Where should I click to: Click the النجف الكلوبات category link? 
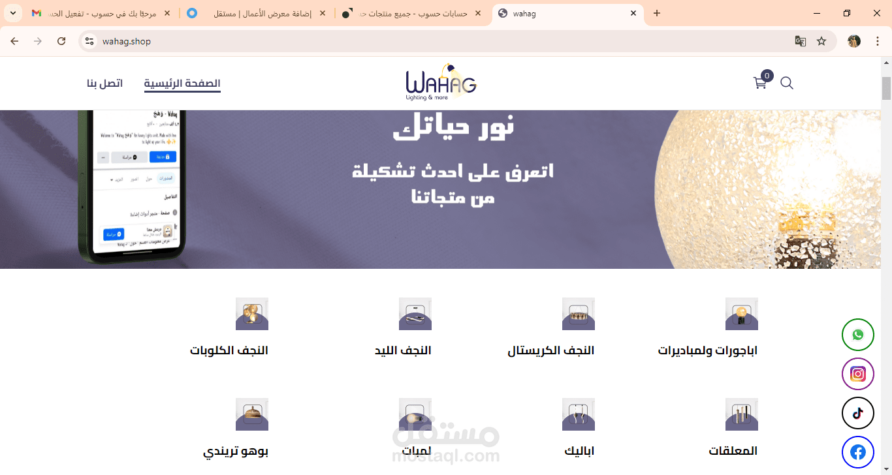click(x=229, y=350)
